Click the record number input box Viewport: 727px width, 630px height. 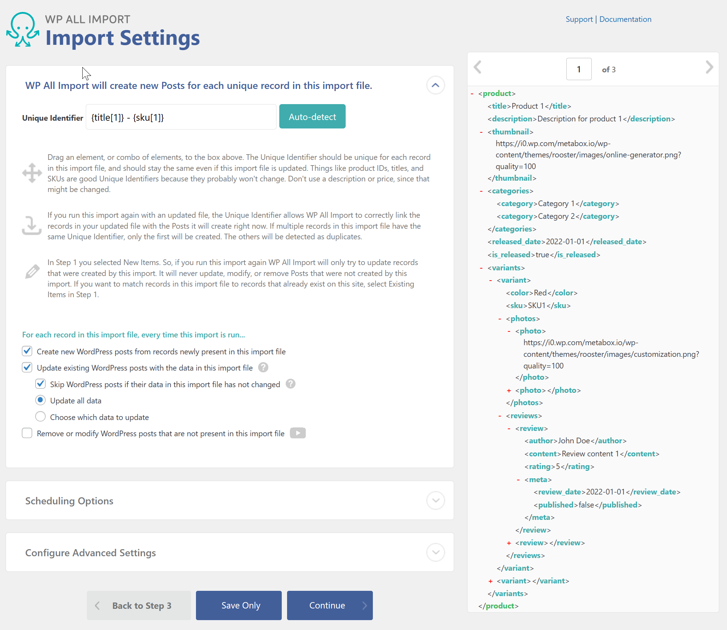coord(579,69)
